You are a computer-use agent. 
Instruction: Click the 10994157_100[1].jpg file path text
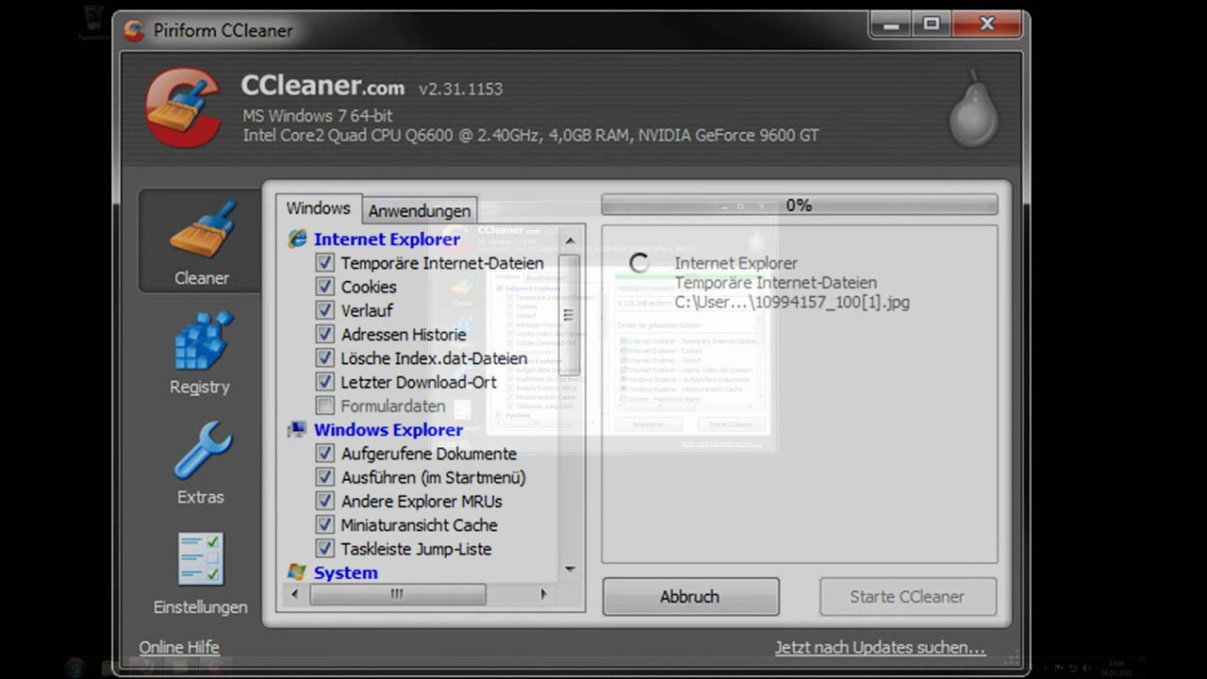[x=792, y=303]
